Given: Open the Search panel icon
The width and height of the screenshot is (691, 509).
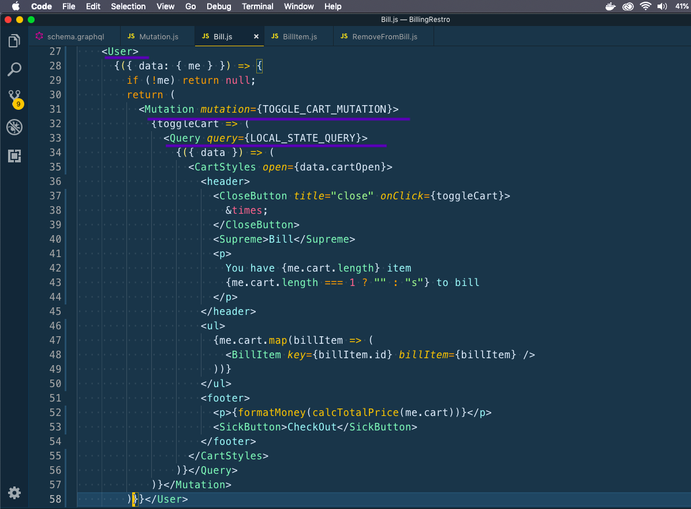Looking at the screenshot, I should click(x=14, y=69).
